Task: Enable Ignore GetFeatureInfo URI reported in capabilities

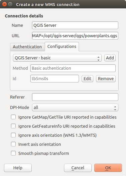Action: point(13,126)
